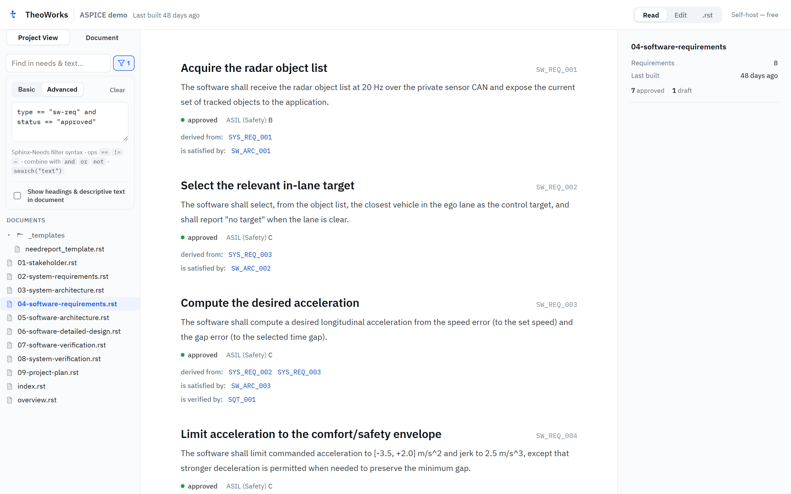Screen dimensions: 791x494
Task: Click file icon next to 03-system-architecture.rst
Action: pyautogui.click(x=10, y=290)
